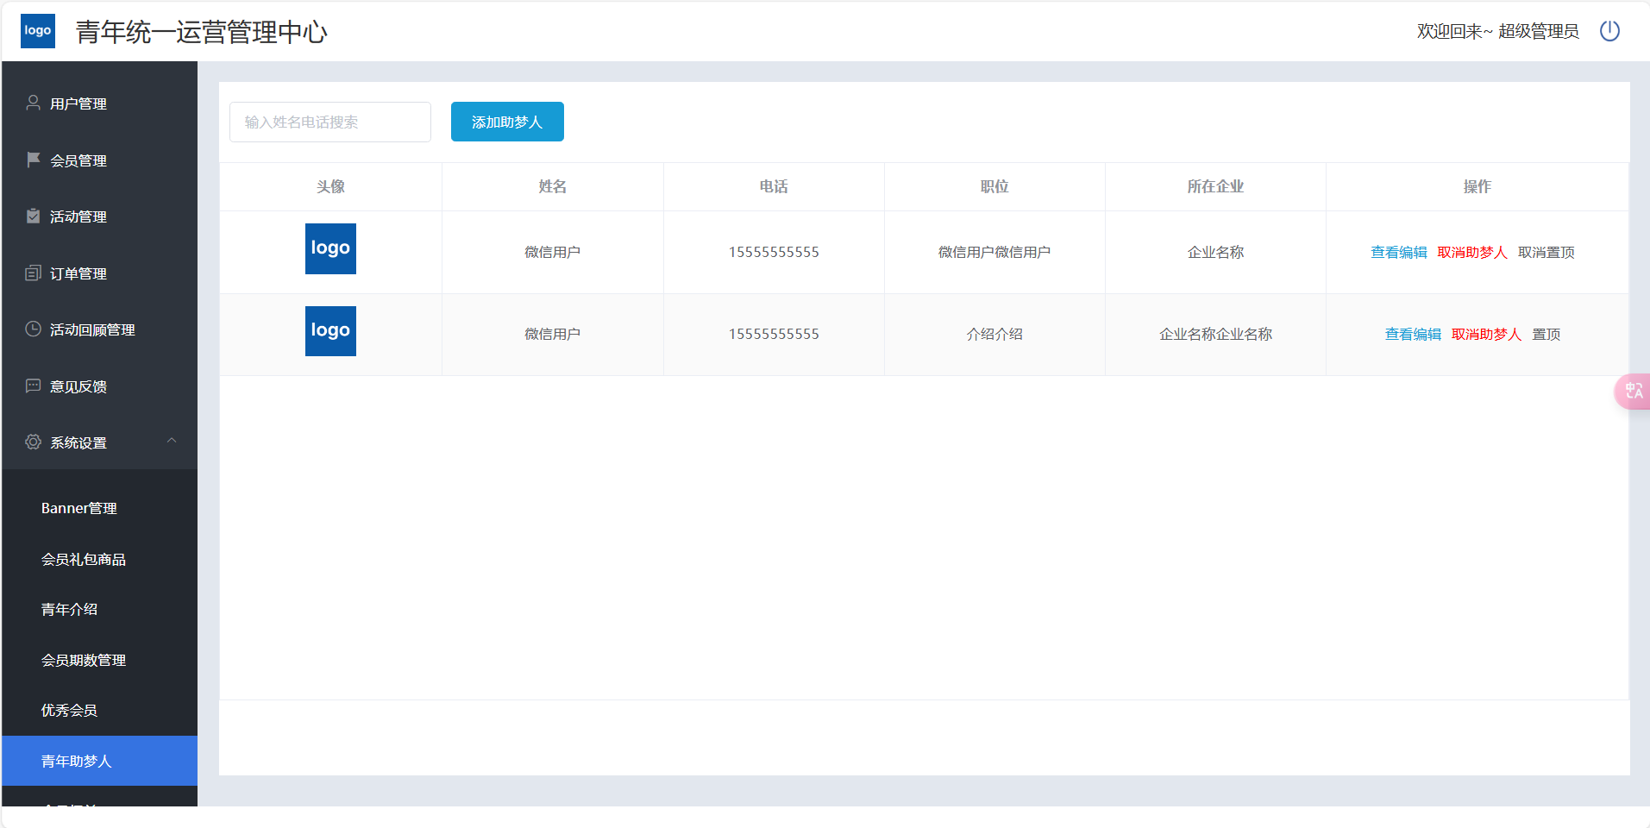
Task: Select the active 青年助梦人 submenu item
Action: pos(100,761)
